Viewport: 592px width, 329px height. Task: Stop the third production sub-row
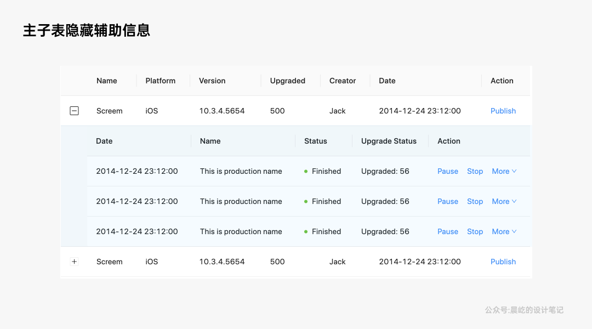(475, 231)
